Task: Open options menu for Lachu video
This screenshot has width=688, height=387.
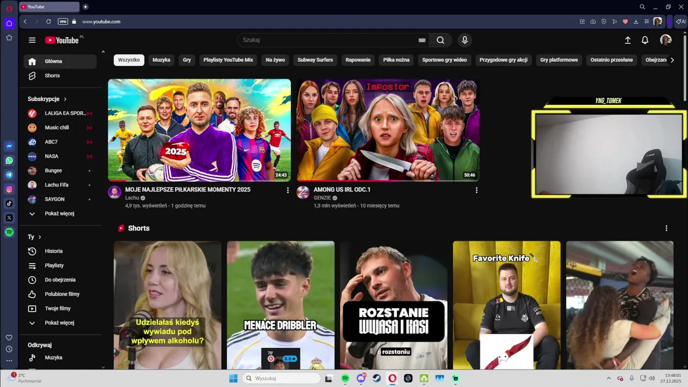Action: tap(288, 190)
